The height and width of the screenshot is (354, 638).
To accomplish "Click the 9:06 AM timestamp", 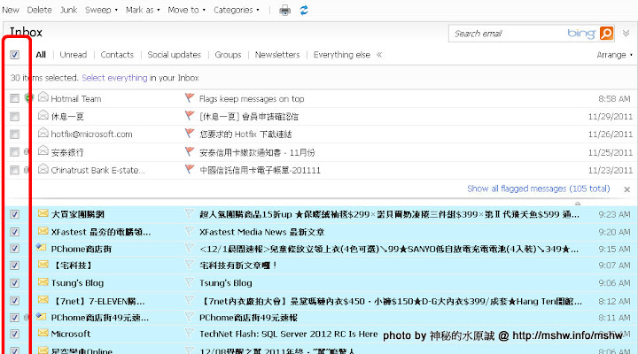I will coord(614,283).
